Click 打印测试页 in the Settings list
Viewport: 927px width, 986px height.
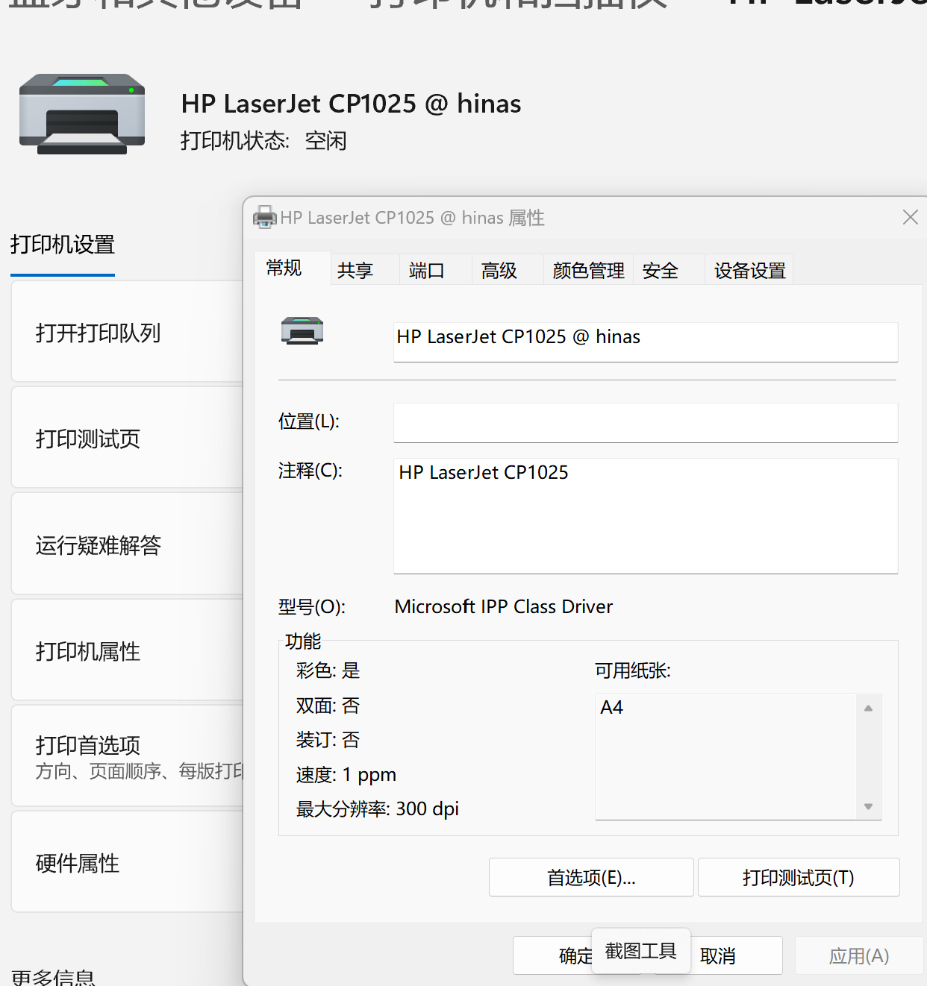pyautogui.click(x=128, y=438)
